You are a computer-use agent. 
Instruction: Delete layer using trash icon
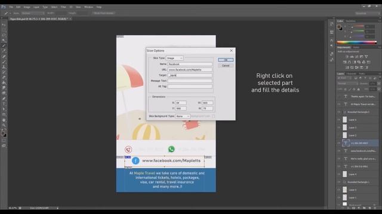tap(375, 208)
